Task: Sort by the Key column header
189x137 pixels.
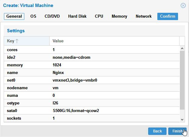Action: [26, 41]
